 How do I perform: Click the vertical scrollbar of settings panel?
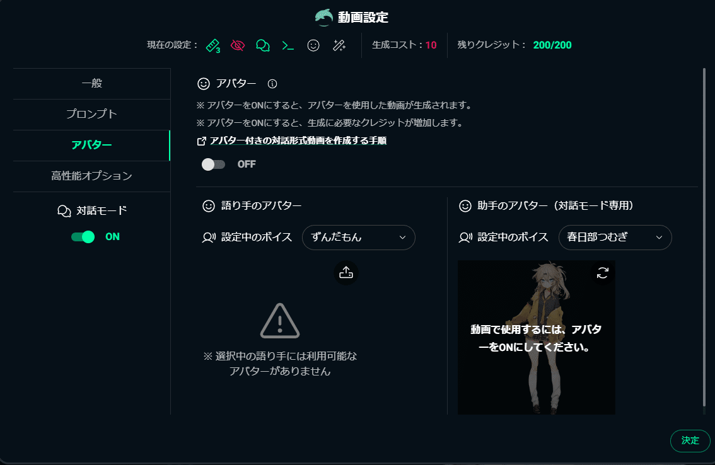(704, 237)
